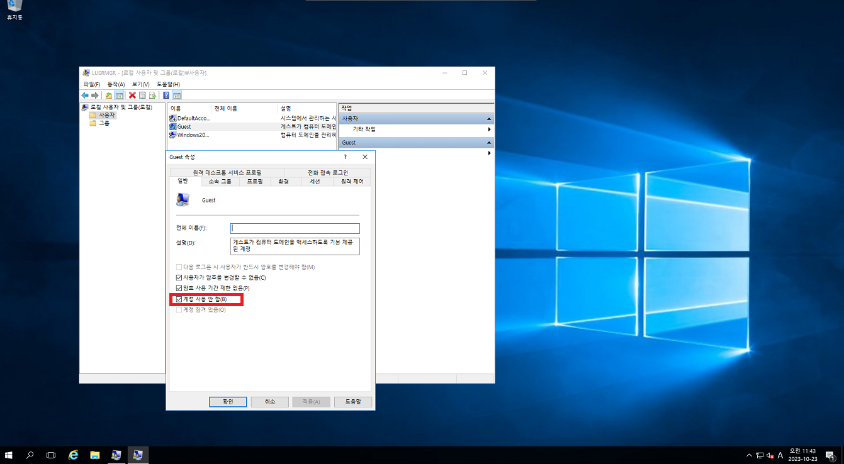Select the Windows20... user account icon
844x464 pixels.
click(x=172, y=135)
